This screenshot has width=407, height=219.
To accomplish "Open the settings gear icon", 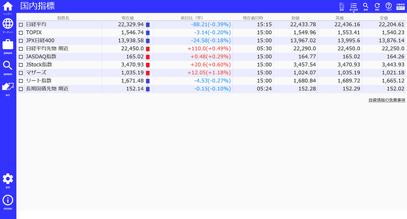I will (8, 181).
